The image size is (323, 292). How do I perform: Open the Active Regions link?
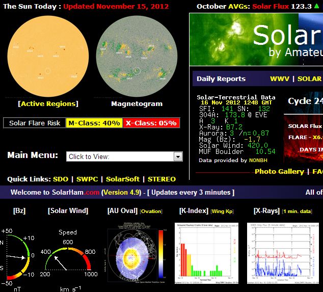click(48, 103)
